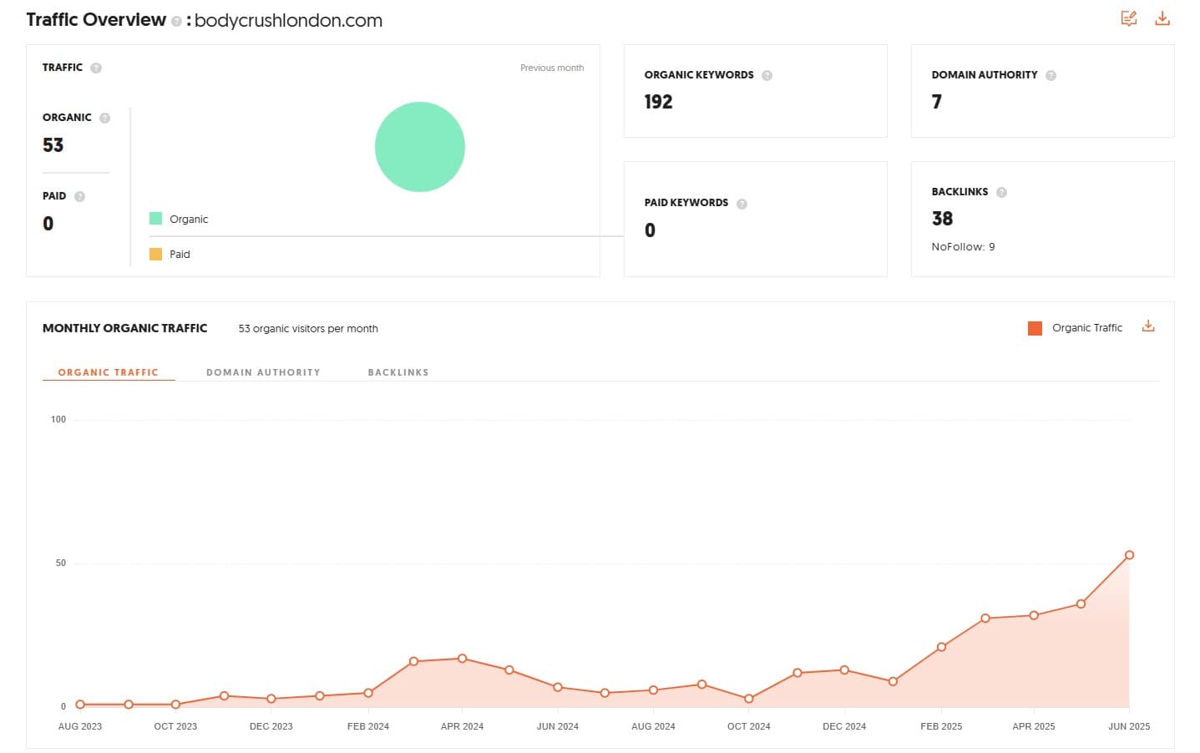The width and height of the screenshot is (1200, 753).
Task: Click the download icon beside Organic Traffic legend
Action: [x=1148, y=326]
